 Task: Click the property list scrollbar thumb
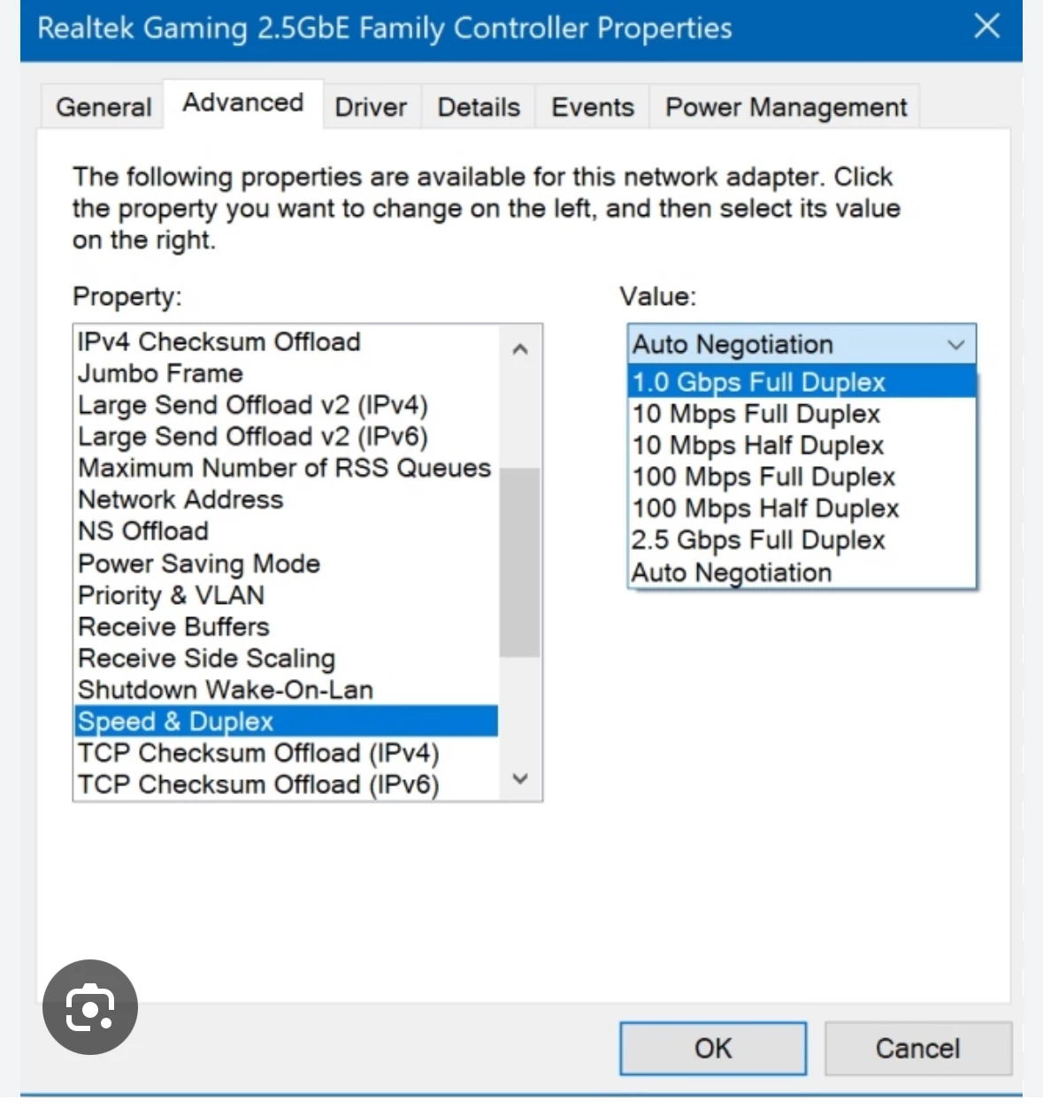[x=520, y=562]
